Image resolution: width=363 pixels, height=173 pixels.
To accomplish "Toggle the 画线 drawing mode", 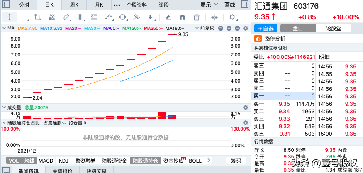I will (x=230, y=5).
